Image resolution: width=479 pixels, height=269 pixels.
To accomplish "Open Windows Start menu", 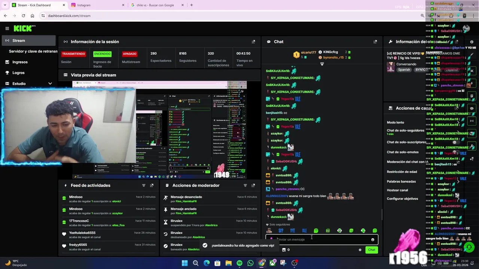I will click(184, 263).
